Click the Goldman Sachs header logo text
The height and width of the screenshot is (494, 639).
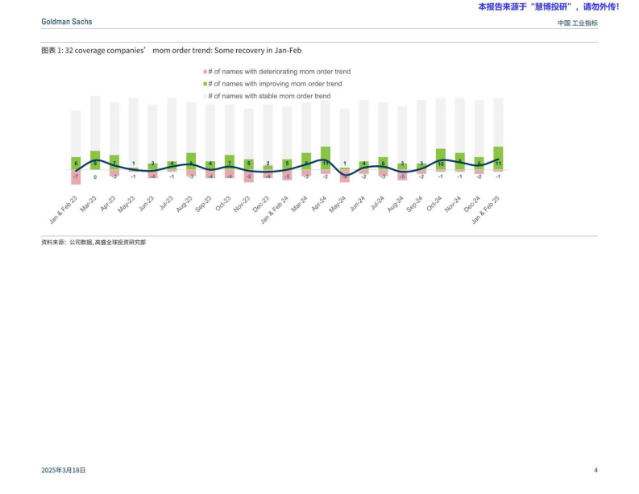click(x=67, y=23)
